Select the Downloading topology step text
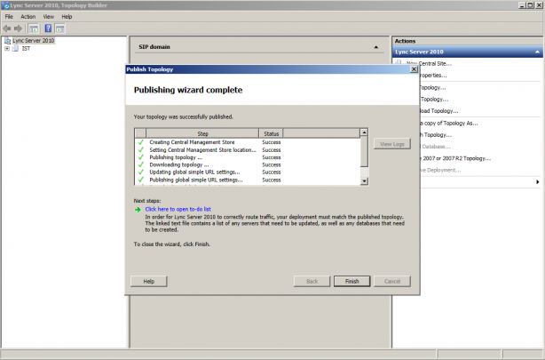Viewport: 545px width, 360px height. (179, 164)
